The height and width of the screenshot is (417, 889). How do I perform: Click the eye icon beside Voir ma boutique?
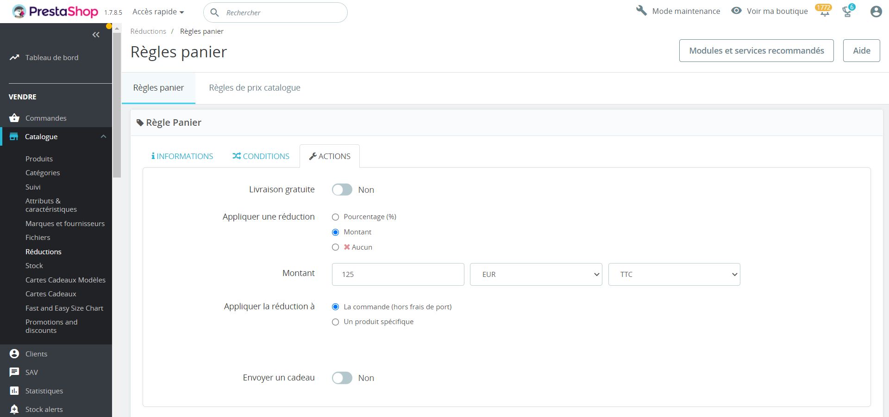[x=736, y=11]
